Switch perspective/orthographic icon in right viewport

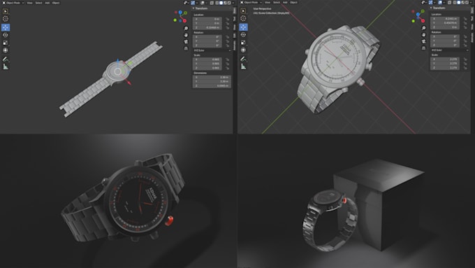click(423, 48)
